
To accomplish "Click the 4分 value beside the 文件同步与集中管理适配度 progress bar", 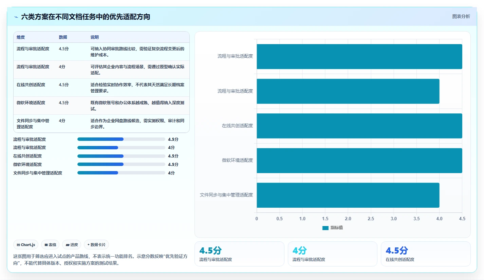I will [171, 173].
